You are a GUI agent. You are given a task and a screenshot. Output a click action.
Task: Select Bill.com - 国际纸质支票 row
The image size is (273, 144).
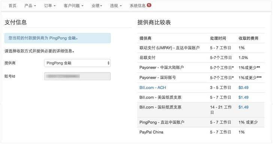201,110
